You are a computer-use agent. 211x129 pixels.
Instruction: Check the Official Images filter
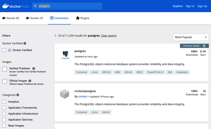[x=5, y=82]
